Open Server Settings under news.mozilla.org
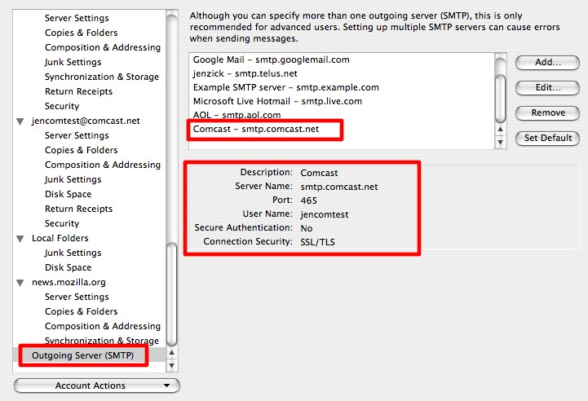 (77, 297)
